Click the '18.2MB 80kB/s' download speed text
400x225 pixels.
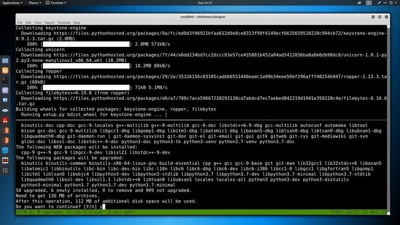click(x=152, y=66)
